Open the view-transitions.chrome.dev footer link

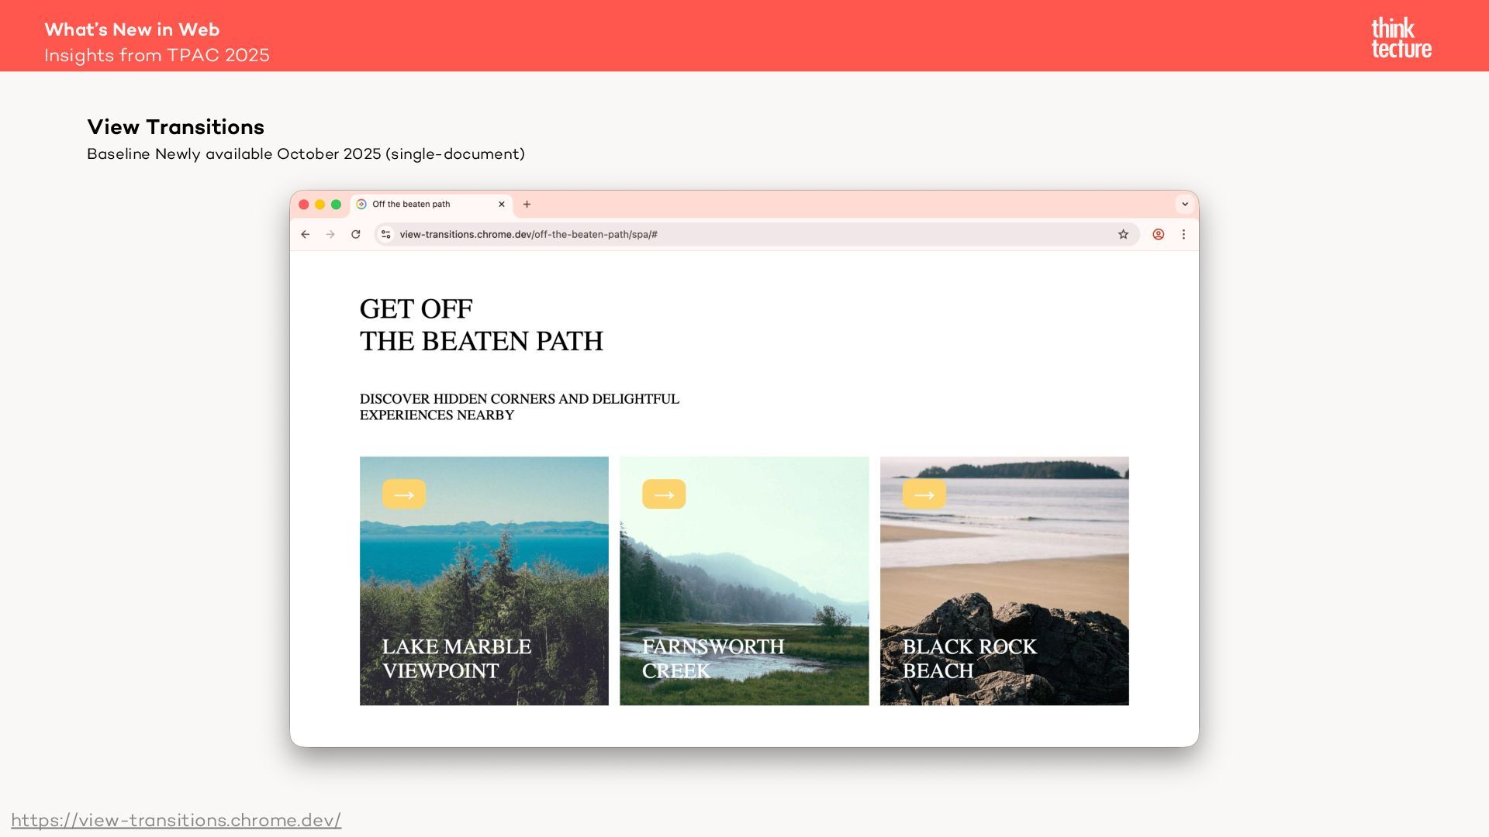[x=176, y=820]
